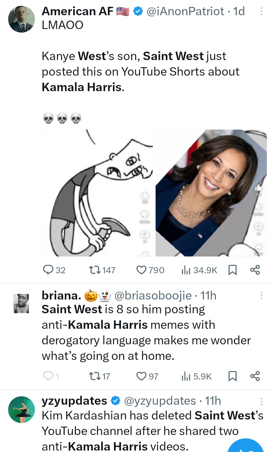Bookmark the American AF tweet

(232, 270)
